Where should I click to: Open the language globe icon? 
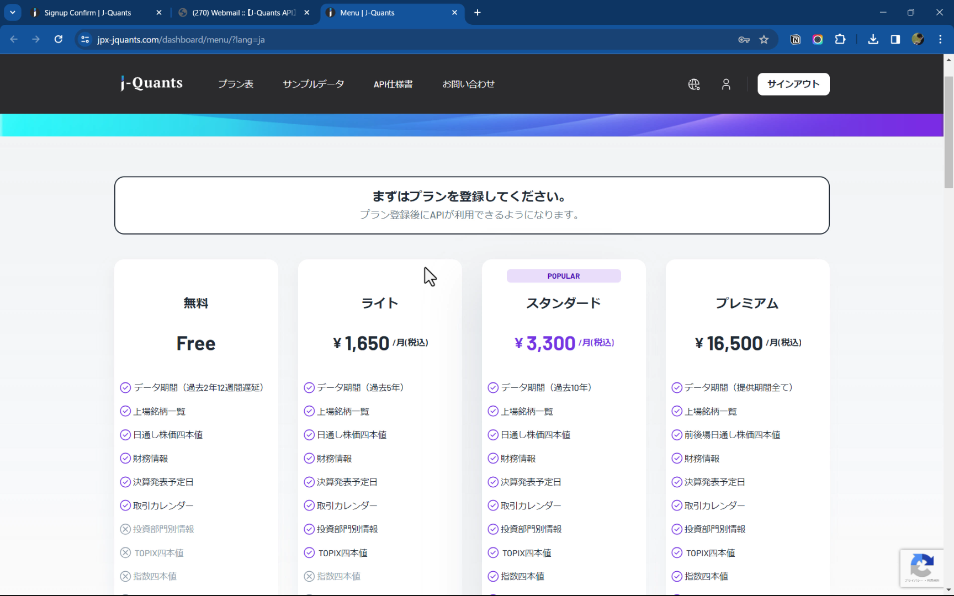point(694,84)
